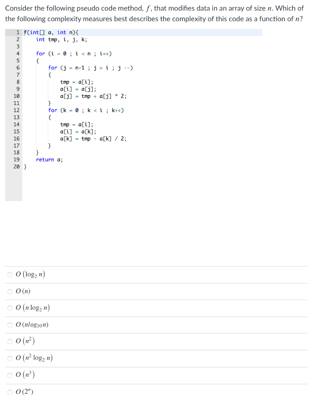Image resolution: width=314 pixels, height=402 pixels.
Task: Pick the O(n²) answer option
Action: pyautogui.click(x=9, y=341)
